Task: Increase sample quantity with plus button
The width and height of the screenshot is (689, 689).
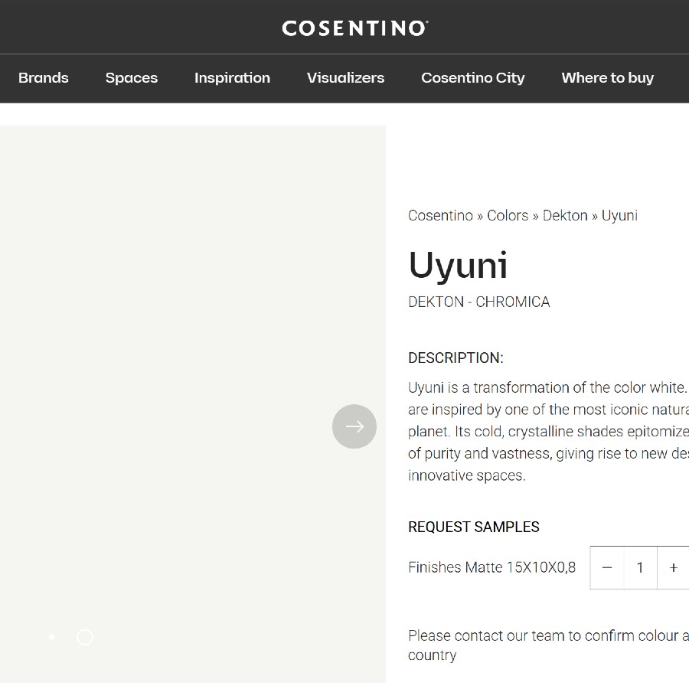Action: tap(673, 567)
